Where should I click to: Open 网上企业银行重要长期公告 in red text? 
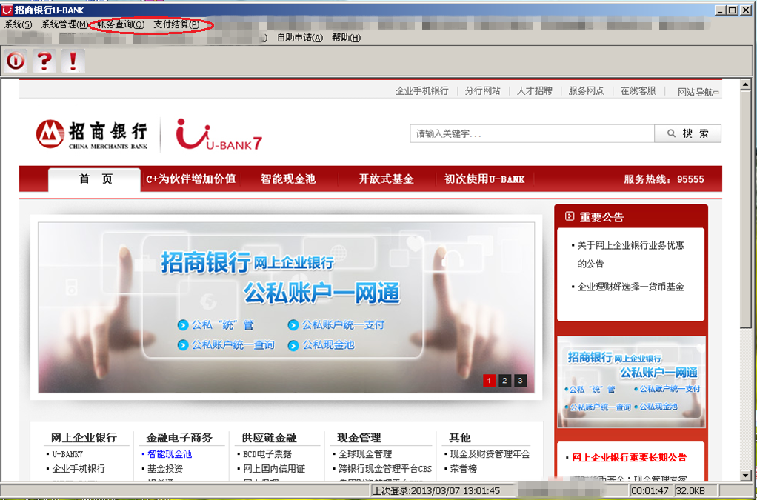(629, 458)
